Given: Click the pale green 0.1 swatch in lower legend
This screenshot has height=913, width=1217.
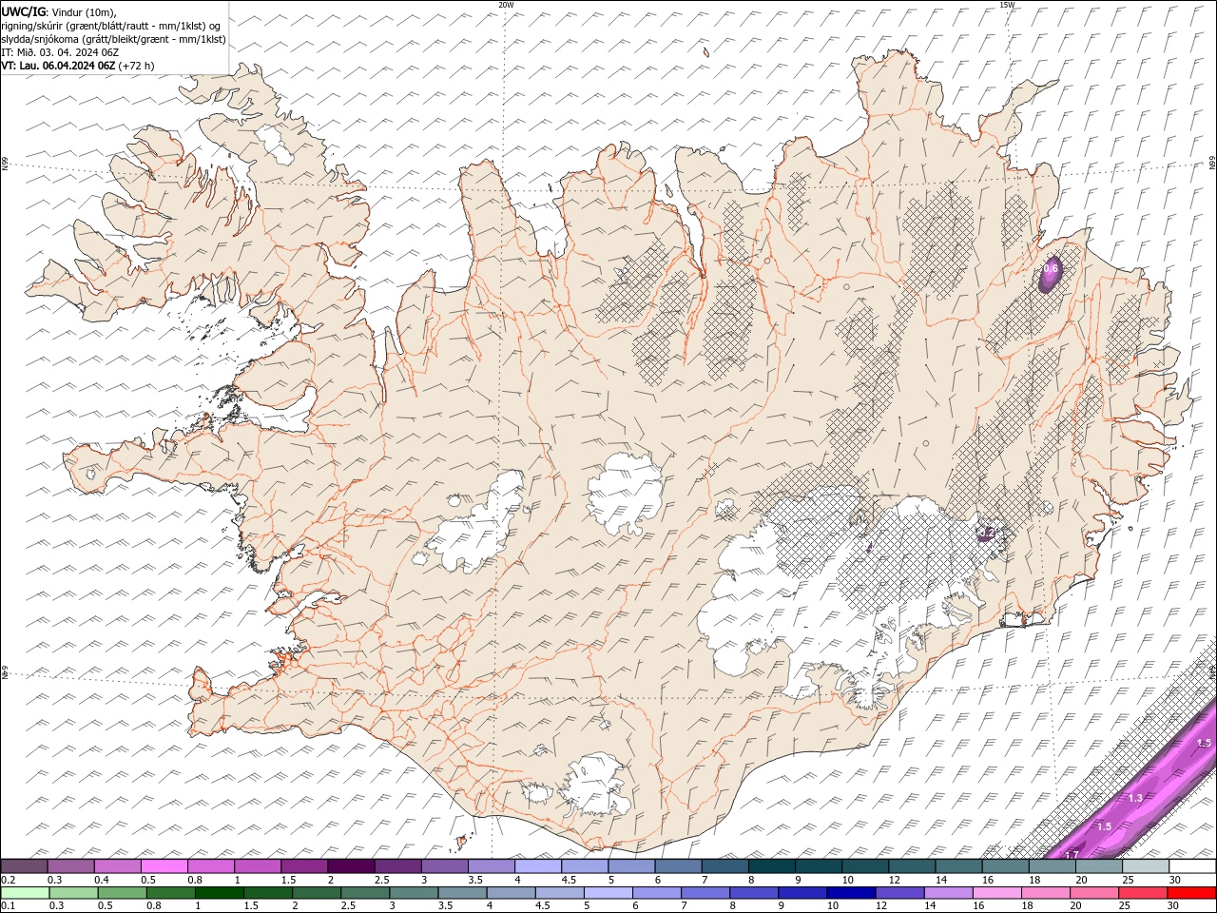Looking at the screenshot, I should click(25, 892).
